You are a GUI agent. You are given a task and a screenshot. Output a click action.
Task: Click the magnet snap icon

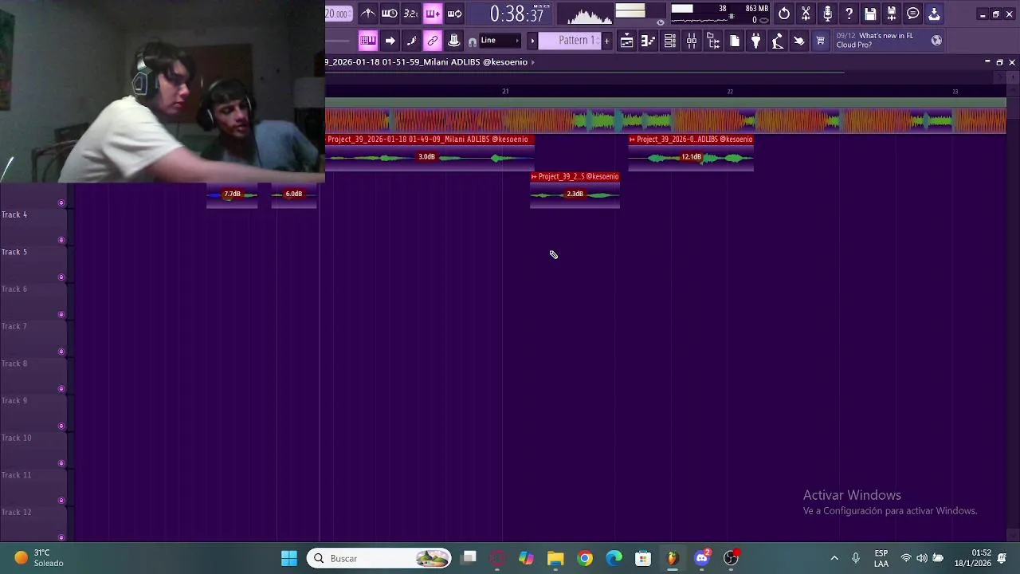click(473, 41)
